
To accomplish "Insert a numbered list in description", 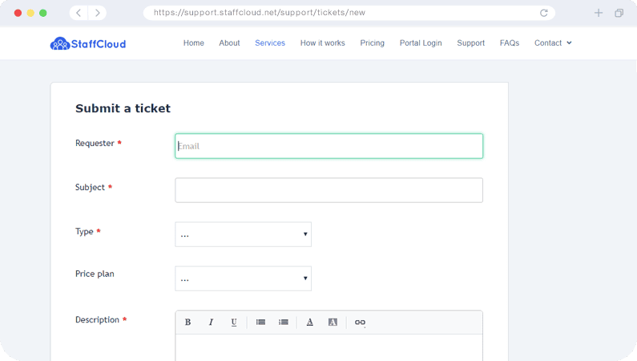I will click(284, 322).
